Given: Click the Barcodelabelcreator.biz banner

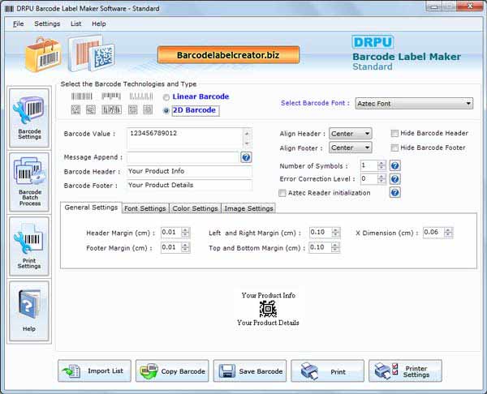Looking at the screenshot, I should (228, 55).
